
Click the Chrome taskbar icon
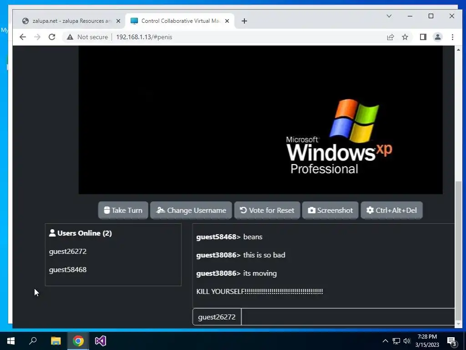pyautogui.click(x=78, y=341)
